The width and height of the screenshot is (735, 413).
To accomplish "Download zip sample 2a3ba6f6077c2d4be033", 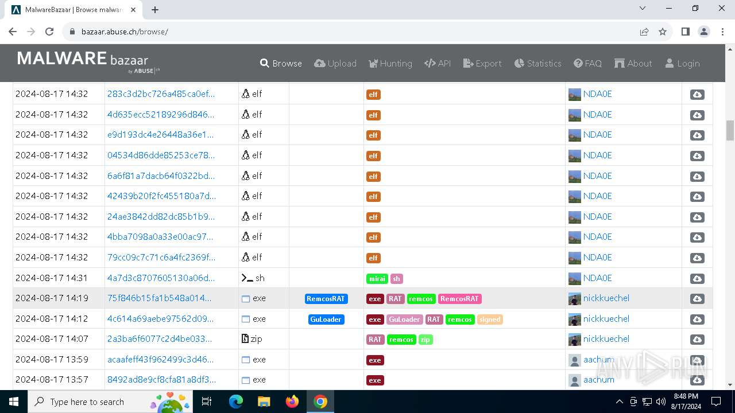I will 697,340.
